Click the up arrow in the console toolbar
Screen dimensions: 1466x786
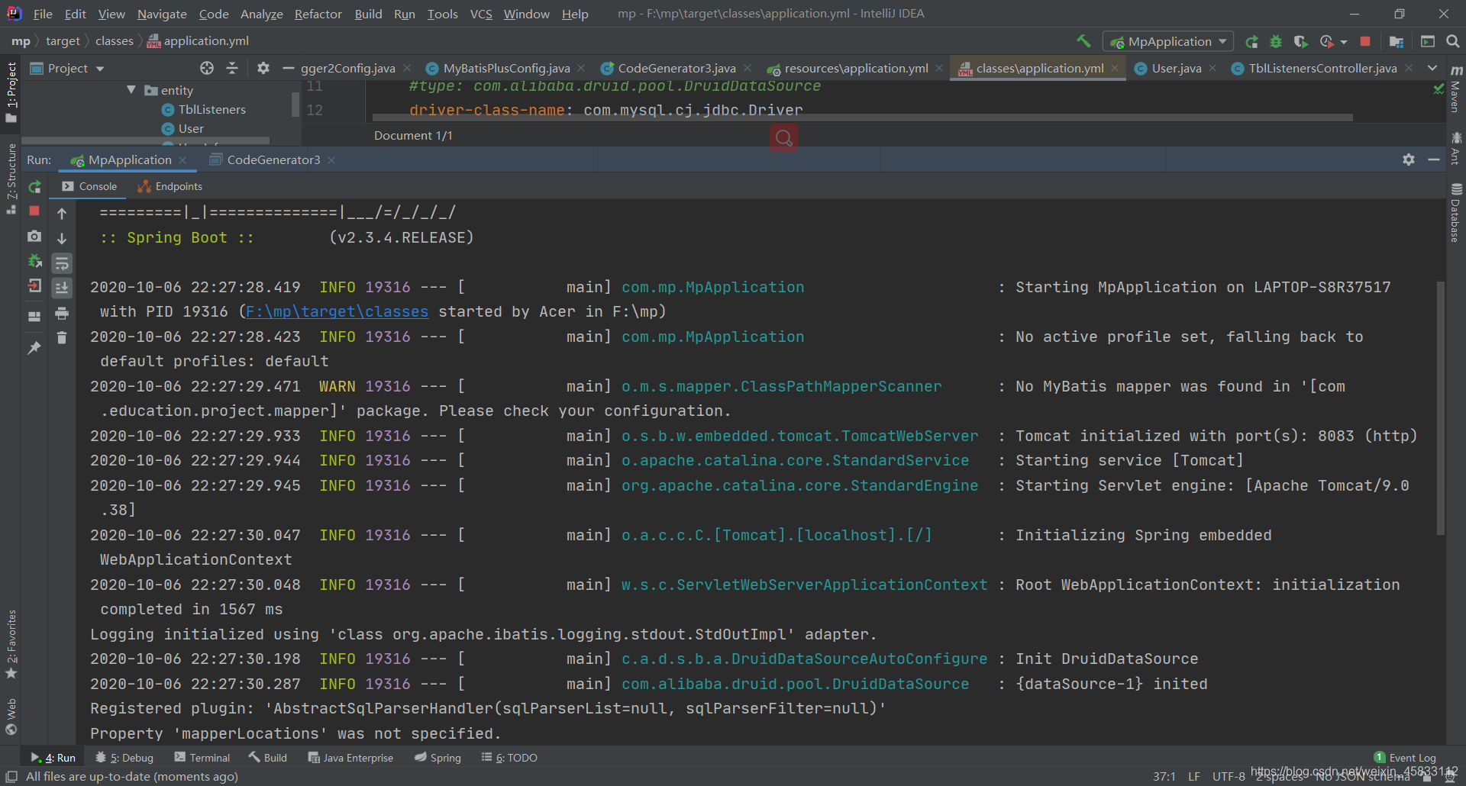(62, 214)
